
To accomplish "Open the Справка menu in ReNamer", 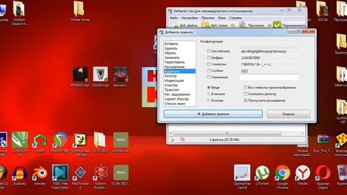I will tap(235, 18).
